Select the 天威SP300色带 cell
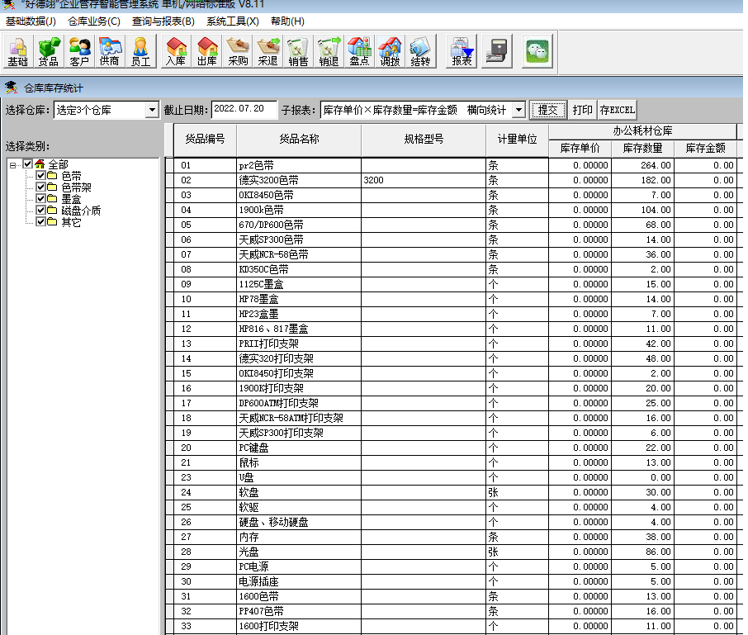Image resolution: width=748 pixels, height=635 pixels. click(x=299, y=239)
